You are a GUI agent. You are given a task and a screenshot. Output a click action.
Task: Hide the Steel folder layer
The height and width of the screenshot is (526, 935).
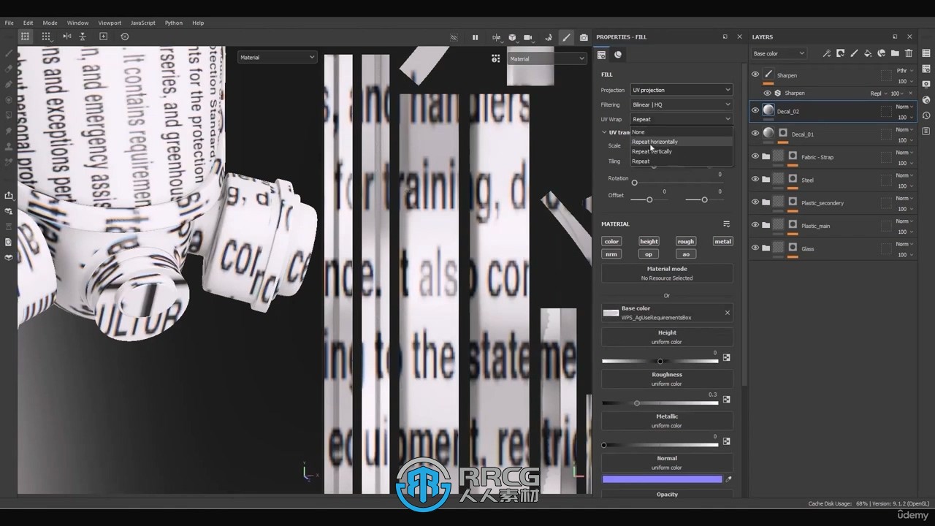click(755, 179)
